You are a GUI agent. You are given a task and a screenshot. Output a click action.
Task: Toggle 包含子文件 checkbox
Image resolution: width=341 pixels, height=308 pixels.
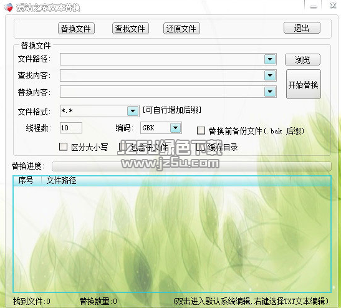click(123, 147)
